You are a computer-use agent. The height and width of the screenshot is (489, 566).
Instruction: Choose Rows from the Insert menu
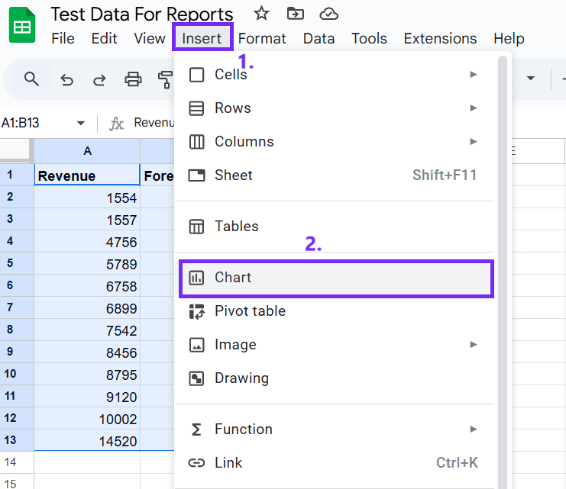(x=335, y=108)
